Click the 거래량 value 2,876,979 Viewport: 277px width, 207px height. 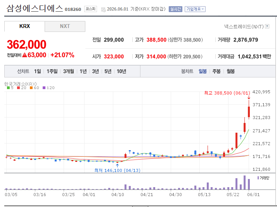(246, 40)
